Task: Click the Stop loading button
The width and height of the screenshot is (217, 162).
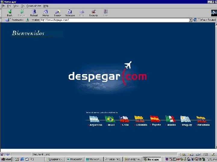Action: tap(105, 13)
